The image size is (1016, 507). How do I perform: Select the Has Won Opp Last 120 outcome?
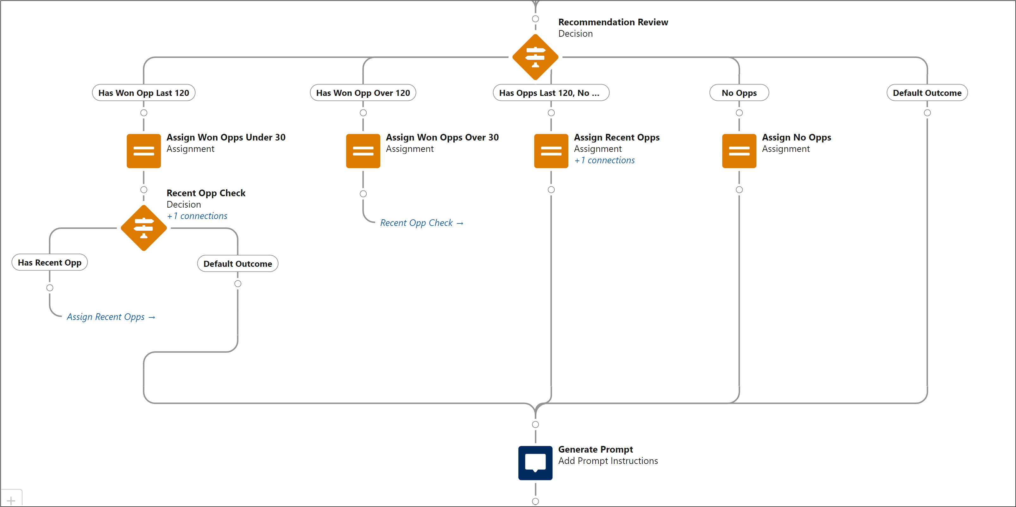pyautogui.click(x=143, y=93)
